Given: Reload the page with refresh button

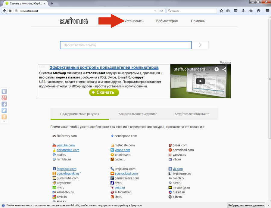Looking at the screenshot, I should (x=162, y=11).
